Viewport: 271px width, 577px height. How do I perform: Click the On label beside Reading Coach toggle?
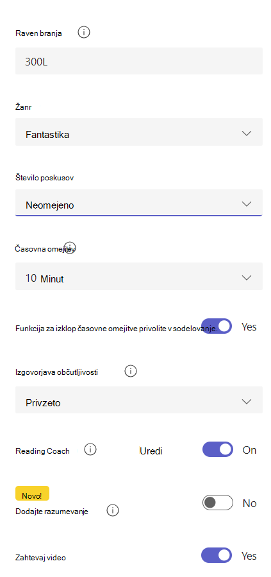click(249, 450)
